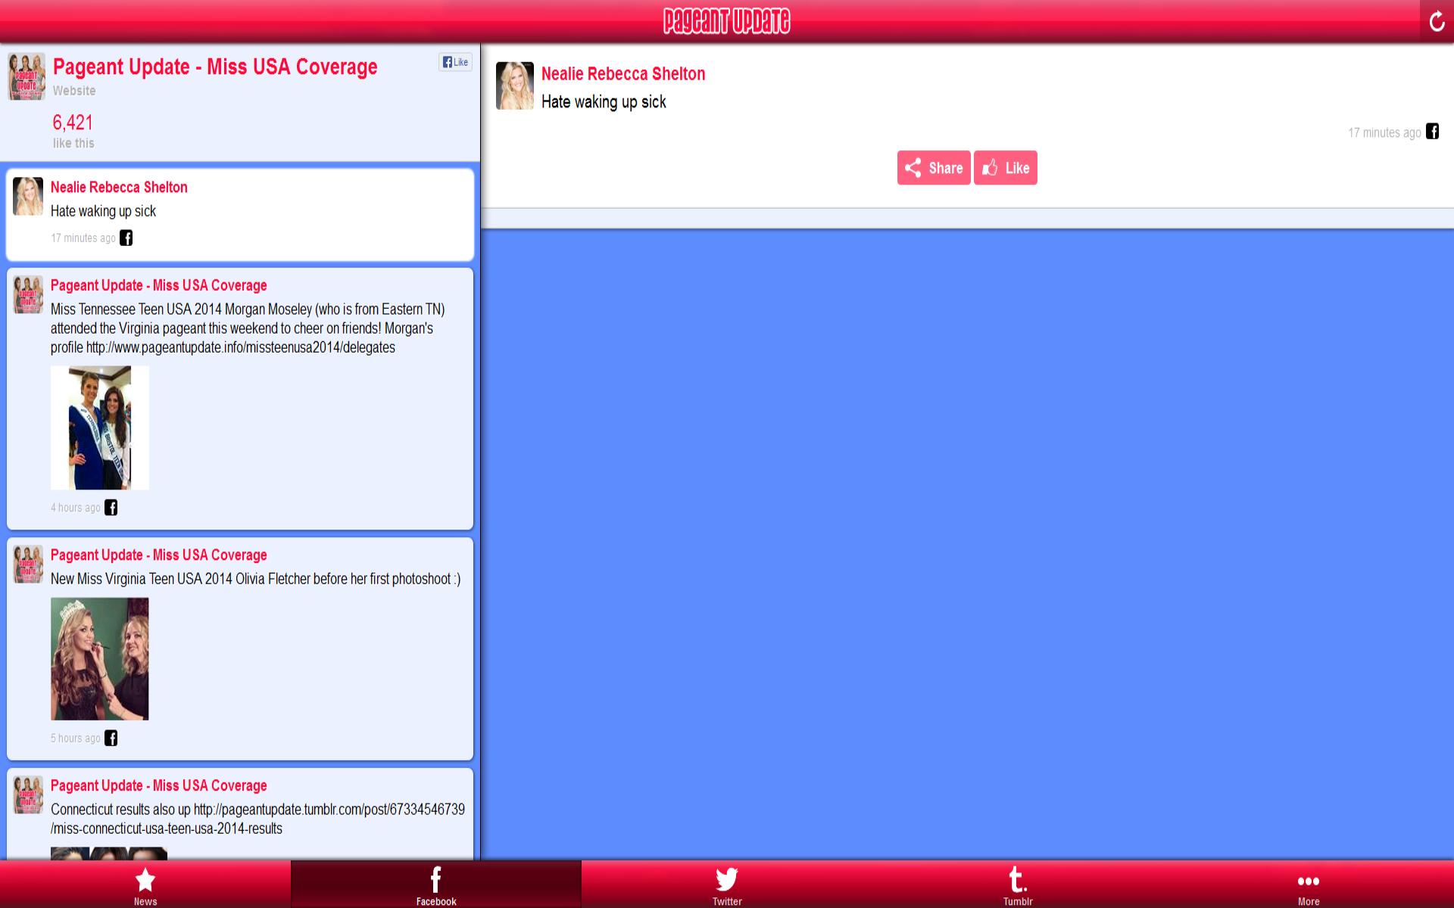1454x908 pixels.
Task: Click Facebook icon in detail pane timestamp
Action: 1432,132
